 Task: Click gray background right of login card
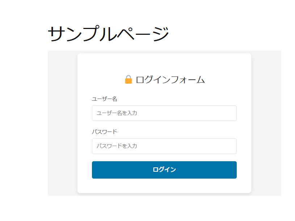tap(266, 123)
